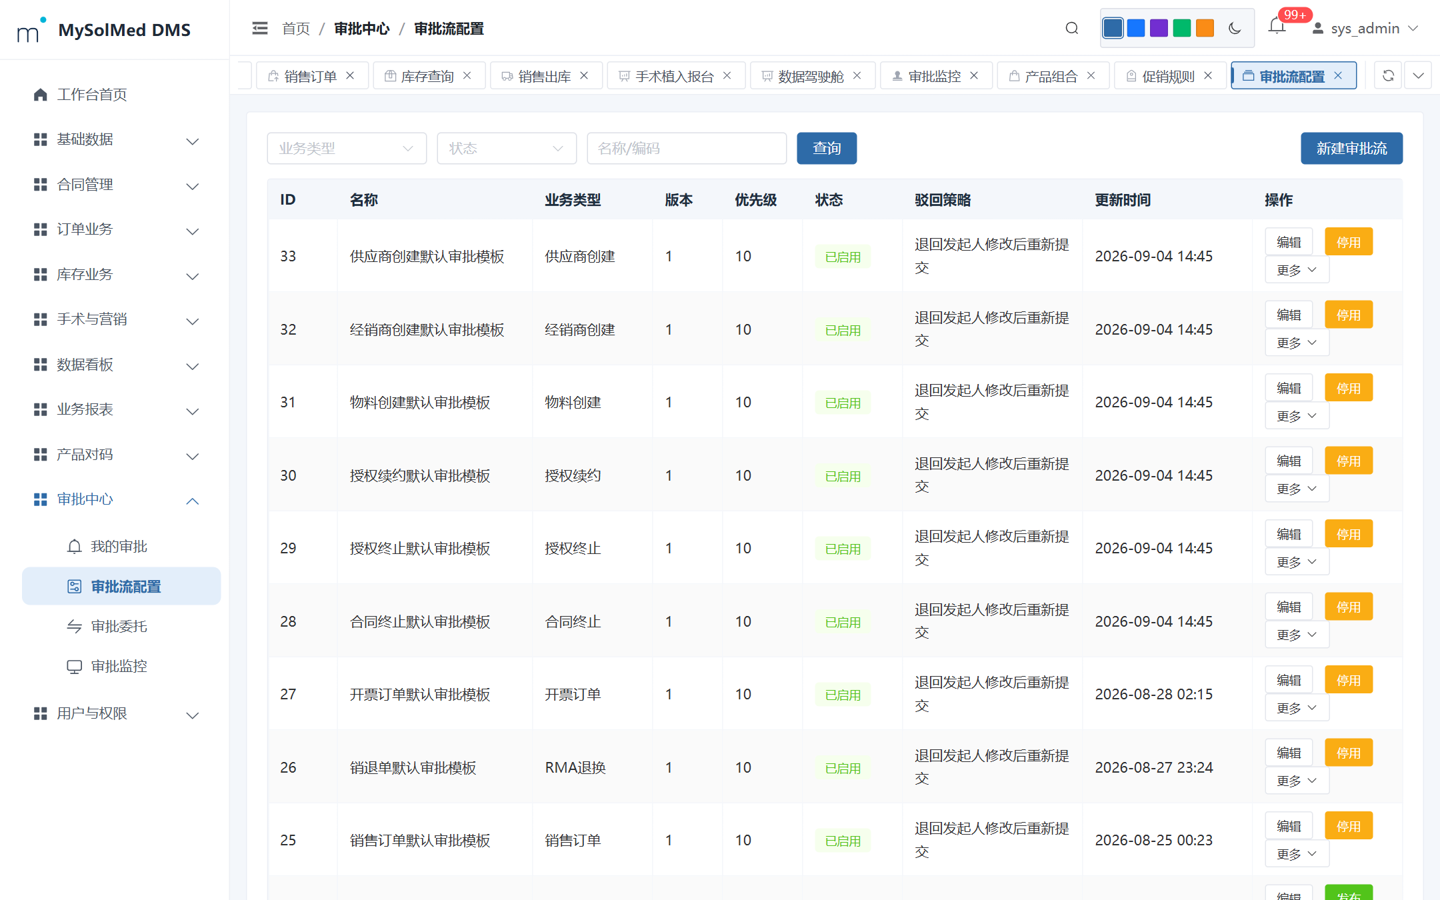Viewport: 1440px width, 900px height.
Task: Open 我的审批 in the sidebar
Action: [121, 547]
